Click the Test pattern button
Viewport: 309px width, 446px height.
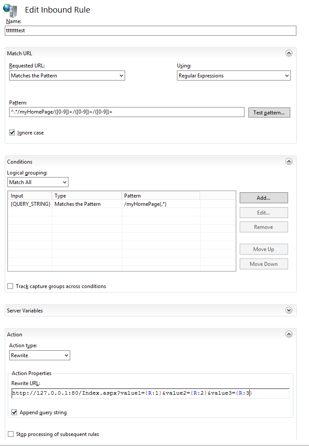tap(268, 113)
